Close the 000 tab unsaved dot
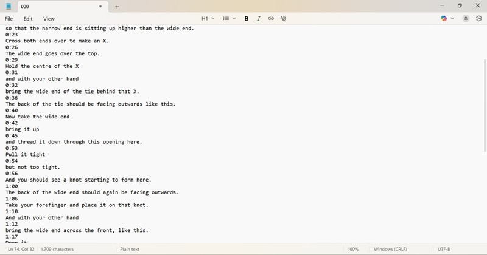This screenshot has height=255, width=487. point(100,6)
